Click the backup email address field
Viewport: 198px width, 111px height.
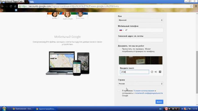click(140, 40)
